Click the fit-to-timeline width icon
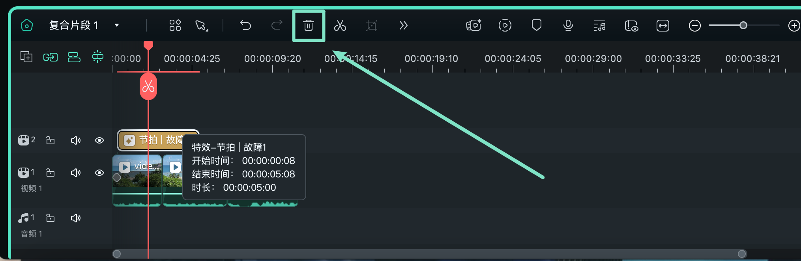This screenshot has width=801, height=261. pyautogui.click(x=663, y=26)
